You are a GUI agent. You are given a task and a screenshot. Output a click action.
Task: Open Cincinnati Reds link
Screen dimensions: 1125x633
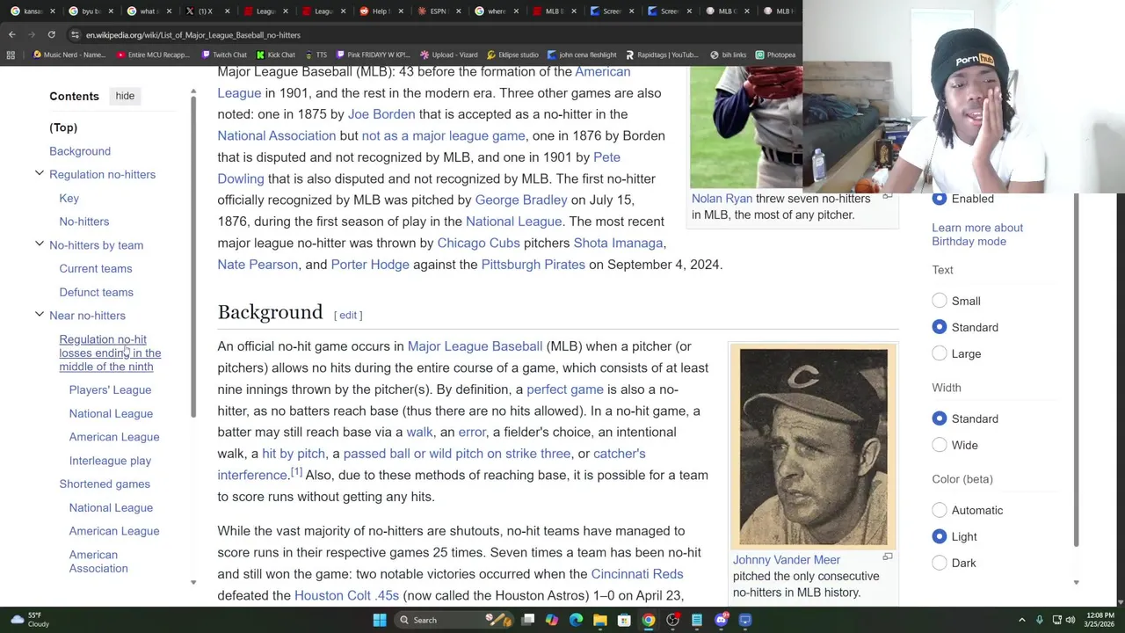coord(637,574)
